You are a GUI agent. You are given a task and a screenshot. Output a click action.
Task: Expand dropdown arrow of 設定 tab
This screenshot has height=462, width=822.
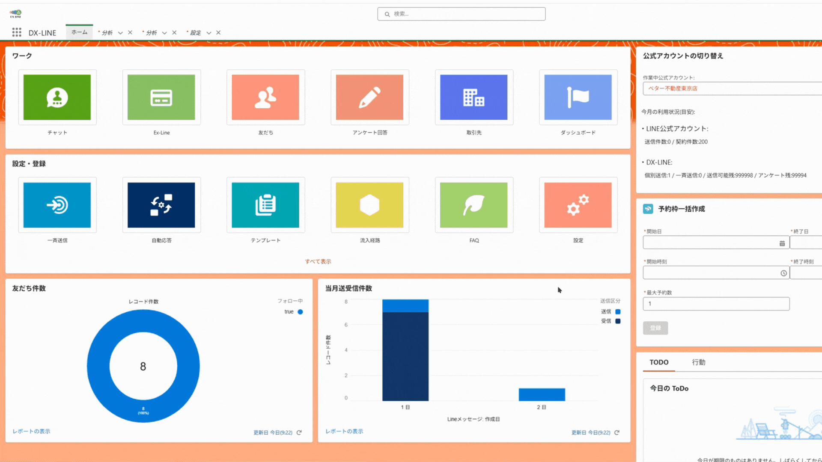(209, 33)
